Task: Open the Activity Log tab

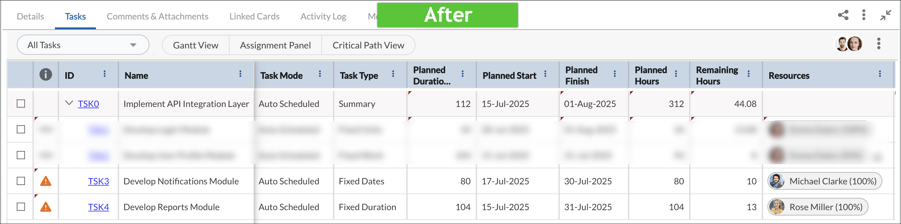Action: [x=323, y=16]
